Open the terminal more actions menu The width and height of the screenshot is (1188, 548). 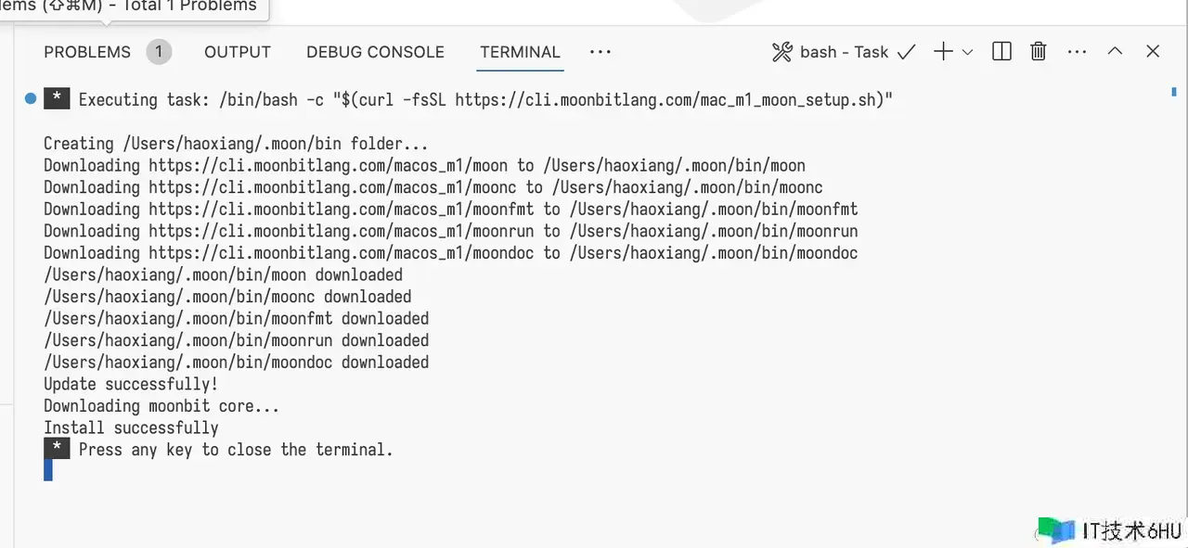click(x=1077, y=52)
